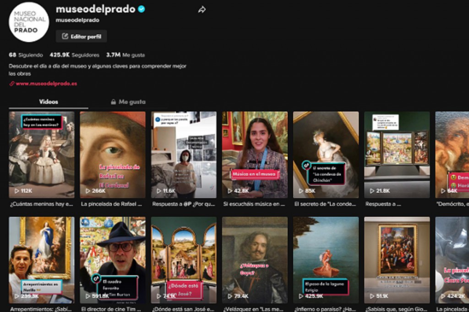Open the www.museodelprado.es link
The width and height of the screenshot is (469, 312).
coord(46,84)
